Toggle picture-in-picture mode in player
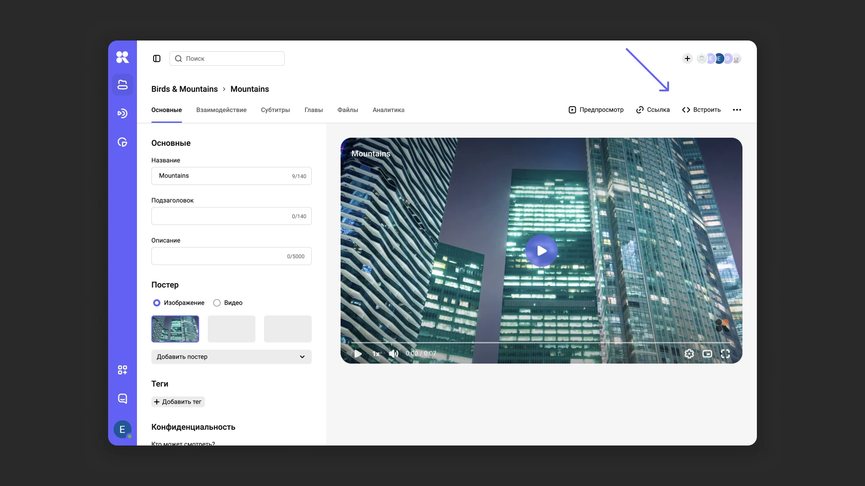This screenshot has width=865, height=486. 707,354
